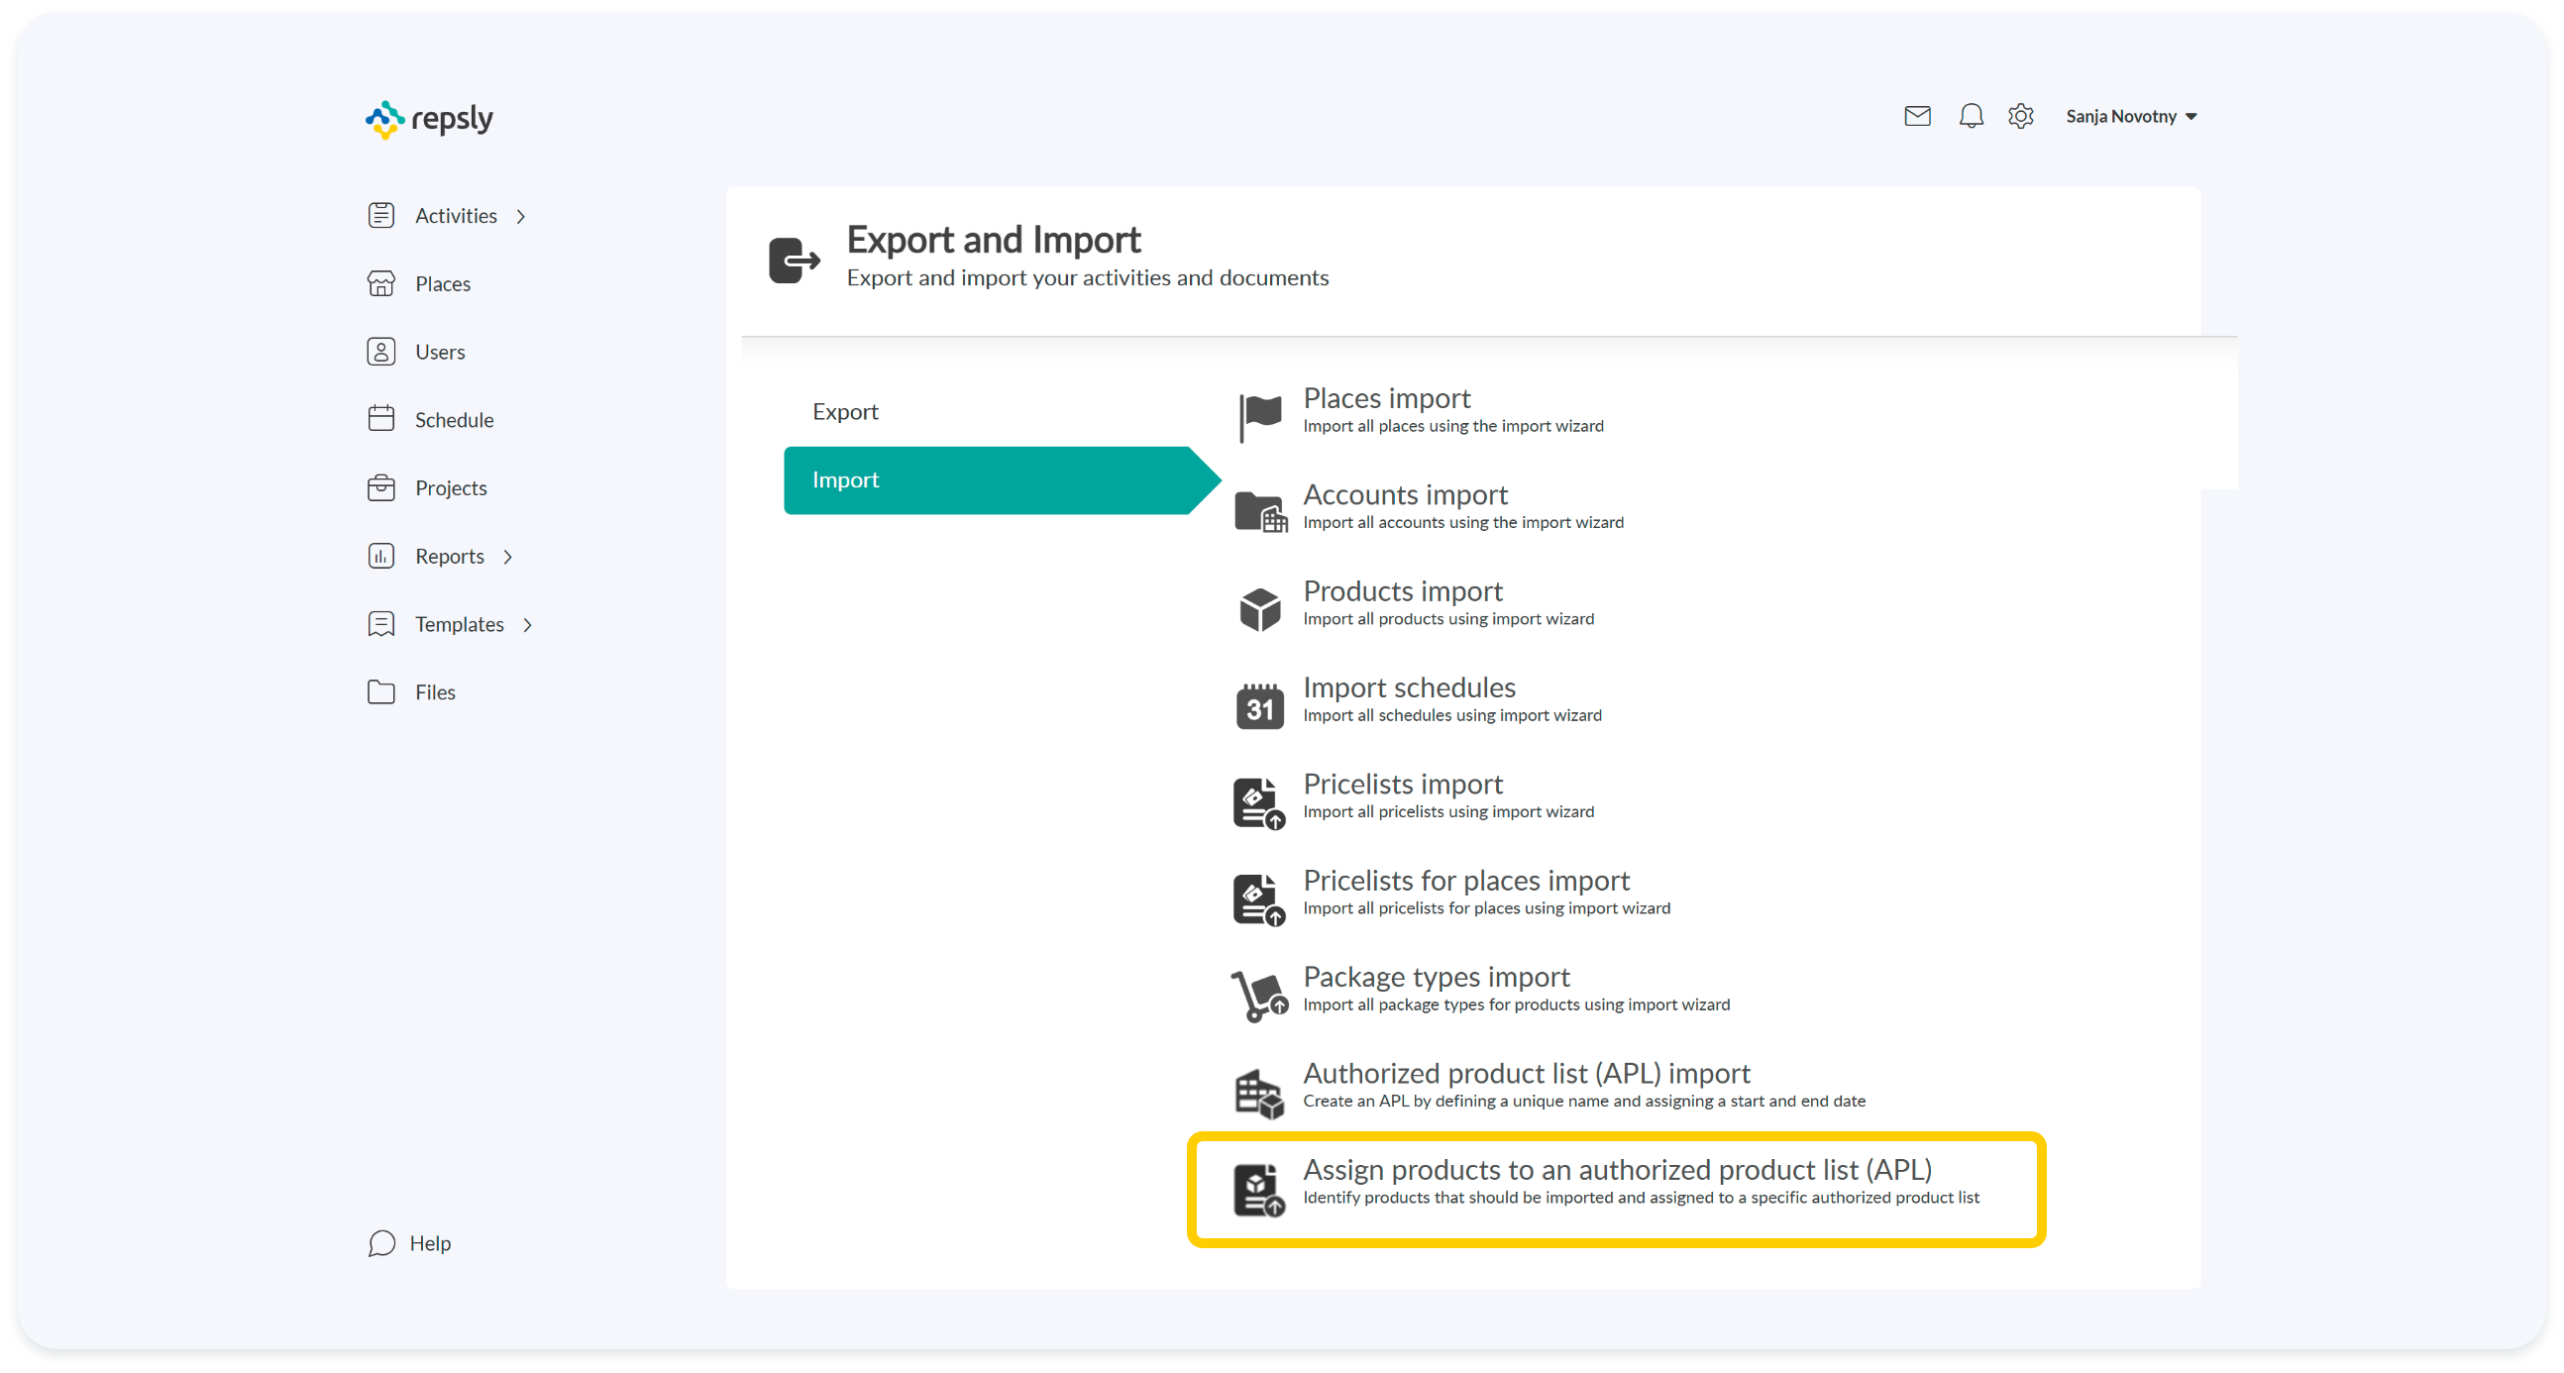Switch to the Export tab
Viewport: 2564px width, 1373px height.
click(845, 412)
